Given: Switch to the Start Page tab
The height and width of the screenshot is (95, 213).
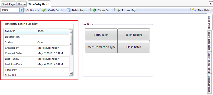Looking at the screenshot, I should pyautogui.click(x=9, y=4).
